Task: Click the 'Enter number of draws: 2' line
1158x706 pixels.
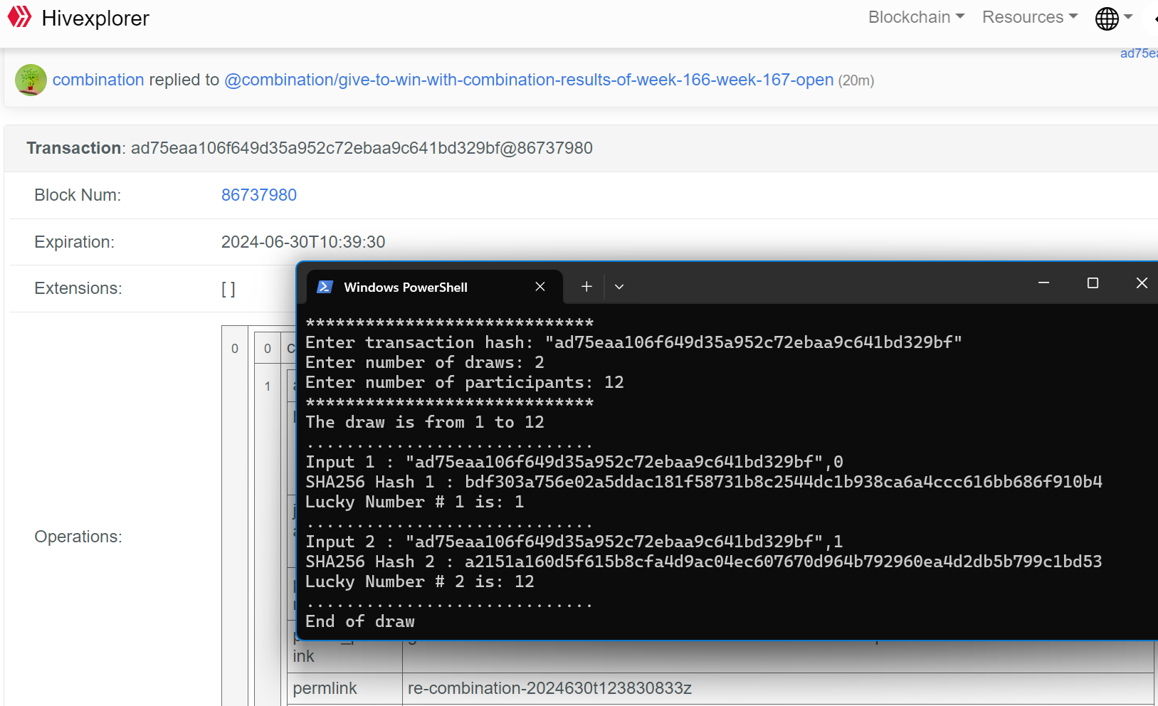Action: point(425,363)
